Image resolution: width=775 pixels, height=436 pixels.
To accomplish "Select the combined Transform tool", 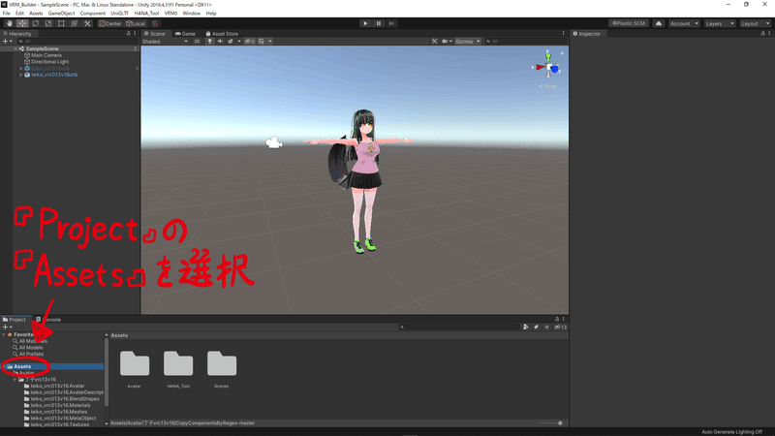I will [x=75, y=23].
